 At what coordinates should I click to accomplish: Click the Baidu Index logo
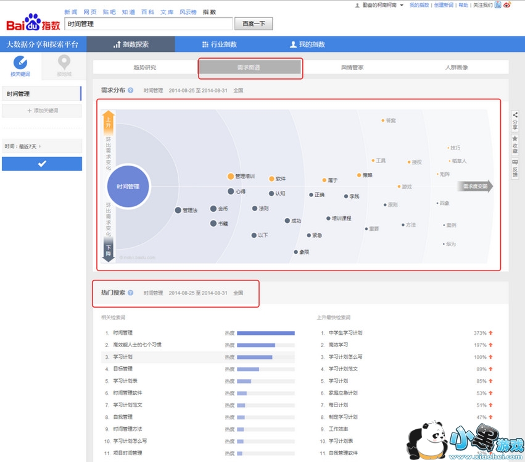click(x=33, y=22)
